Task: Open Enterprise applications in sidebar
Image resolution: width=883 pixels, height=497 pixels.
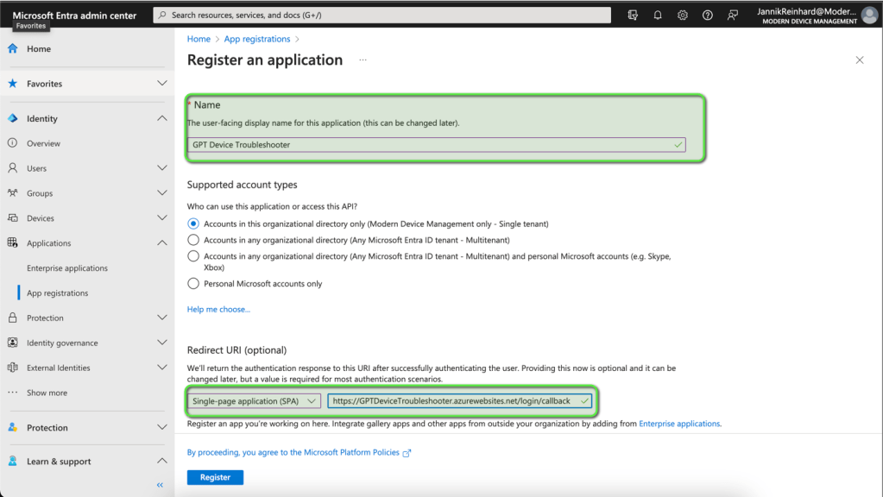Action: pos(67,268)
